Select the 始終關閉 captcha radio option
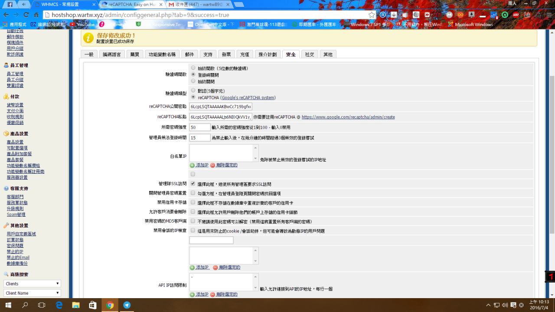This screenshot has width=555, height=312. tap(193, 81)
